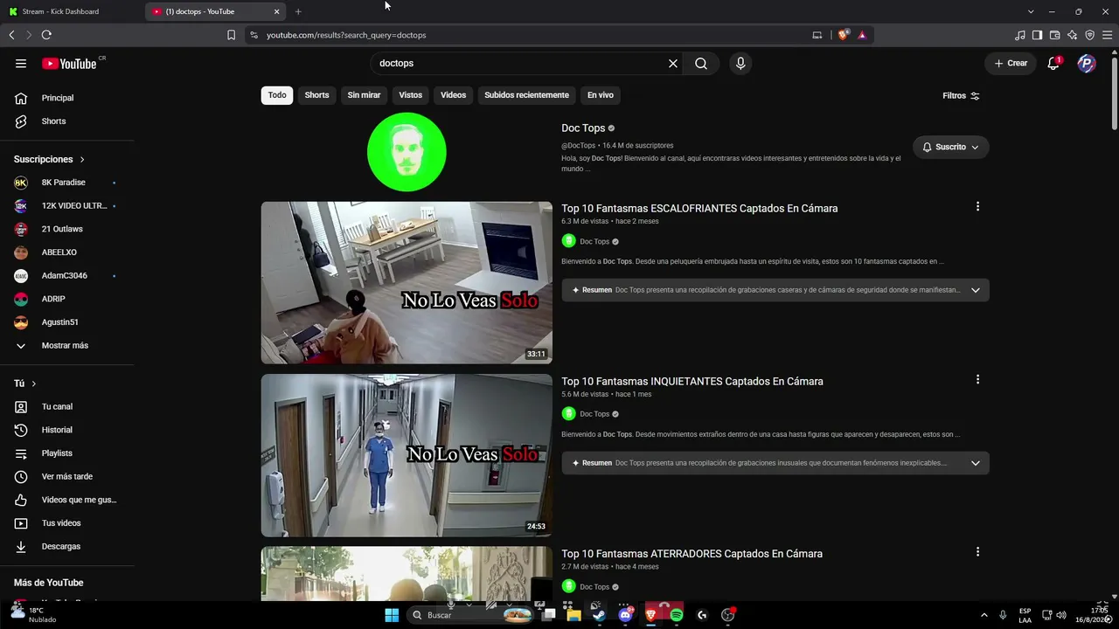1119x629 pixels.
Task: Open the media playlist music note icon
Action: [1020, 35]
